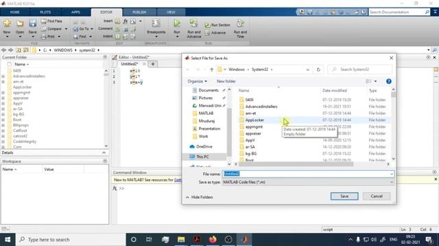
Task: Click Hide Folders in the Save dialog
Action: (x=200, y=197)
